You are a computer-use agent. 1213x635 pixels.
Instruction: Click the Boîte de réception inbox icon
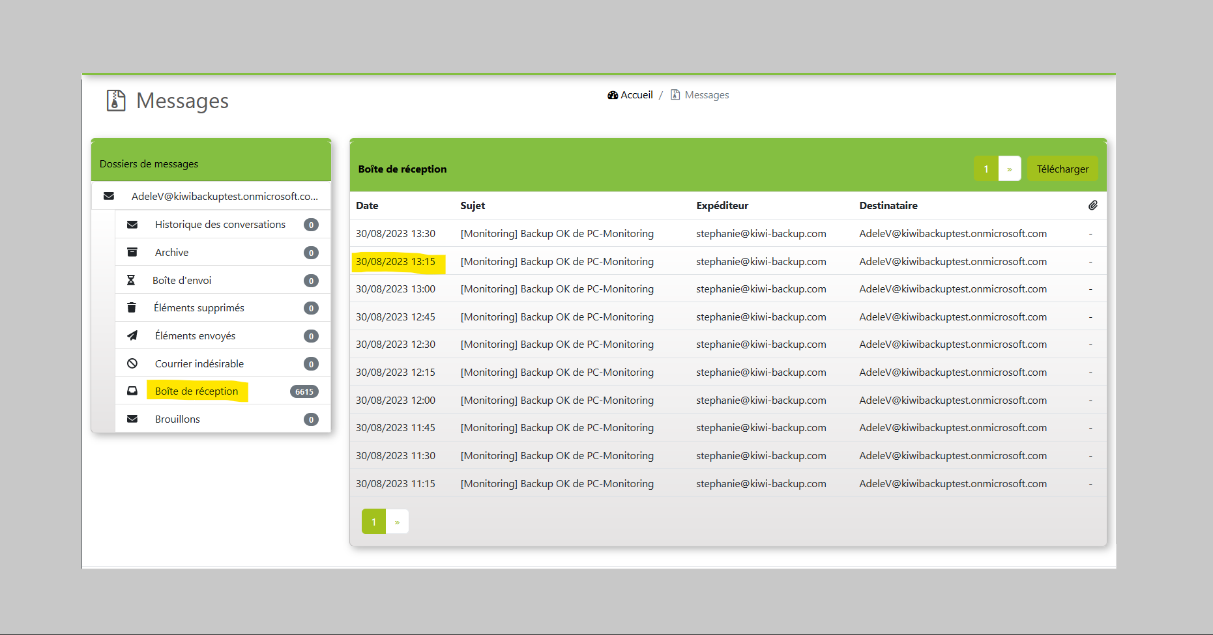click(132, 391)
